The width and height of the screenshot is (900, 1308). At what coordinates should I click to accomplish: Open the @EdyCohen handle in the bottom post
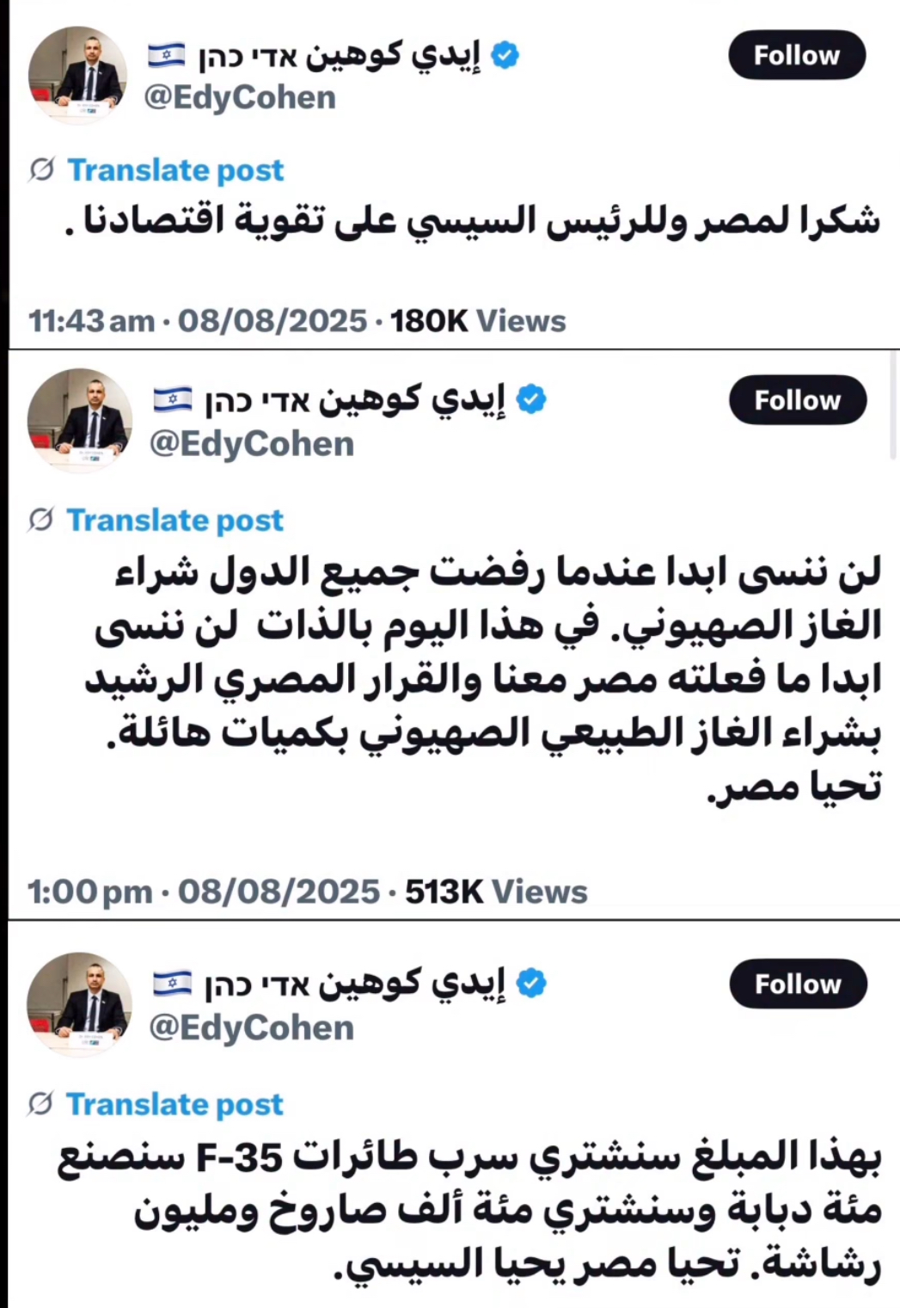point(252,1028)
